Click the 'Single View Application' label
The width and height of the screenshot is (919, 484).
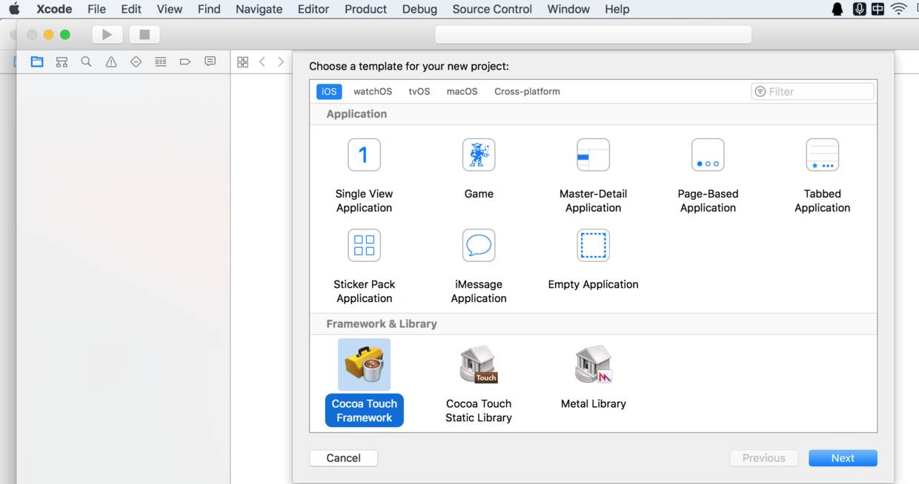pos(364,201)
